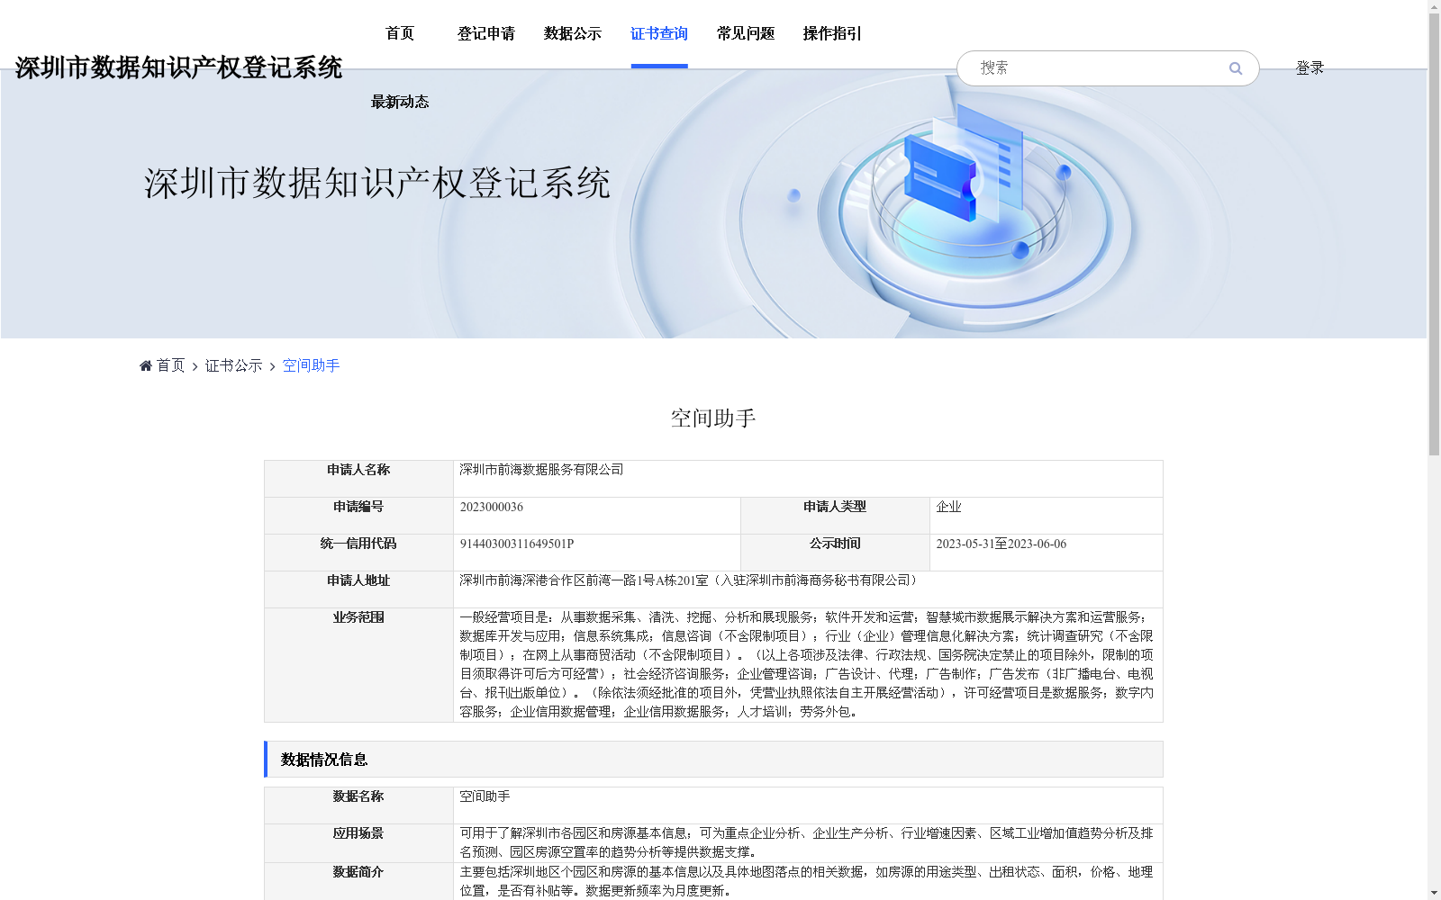Click the application number 2023000036
The height and width of the screenshot is (900, 1441).
click(x=492, y=507)
